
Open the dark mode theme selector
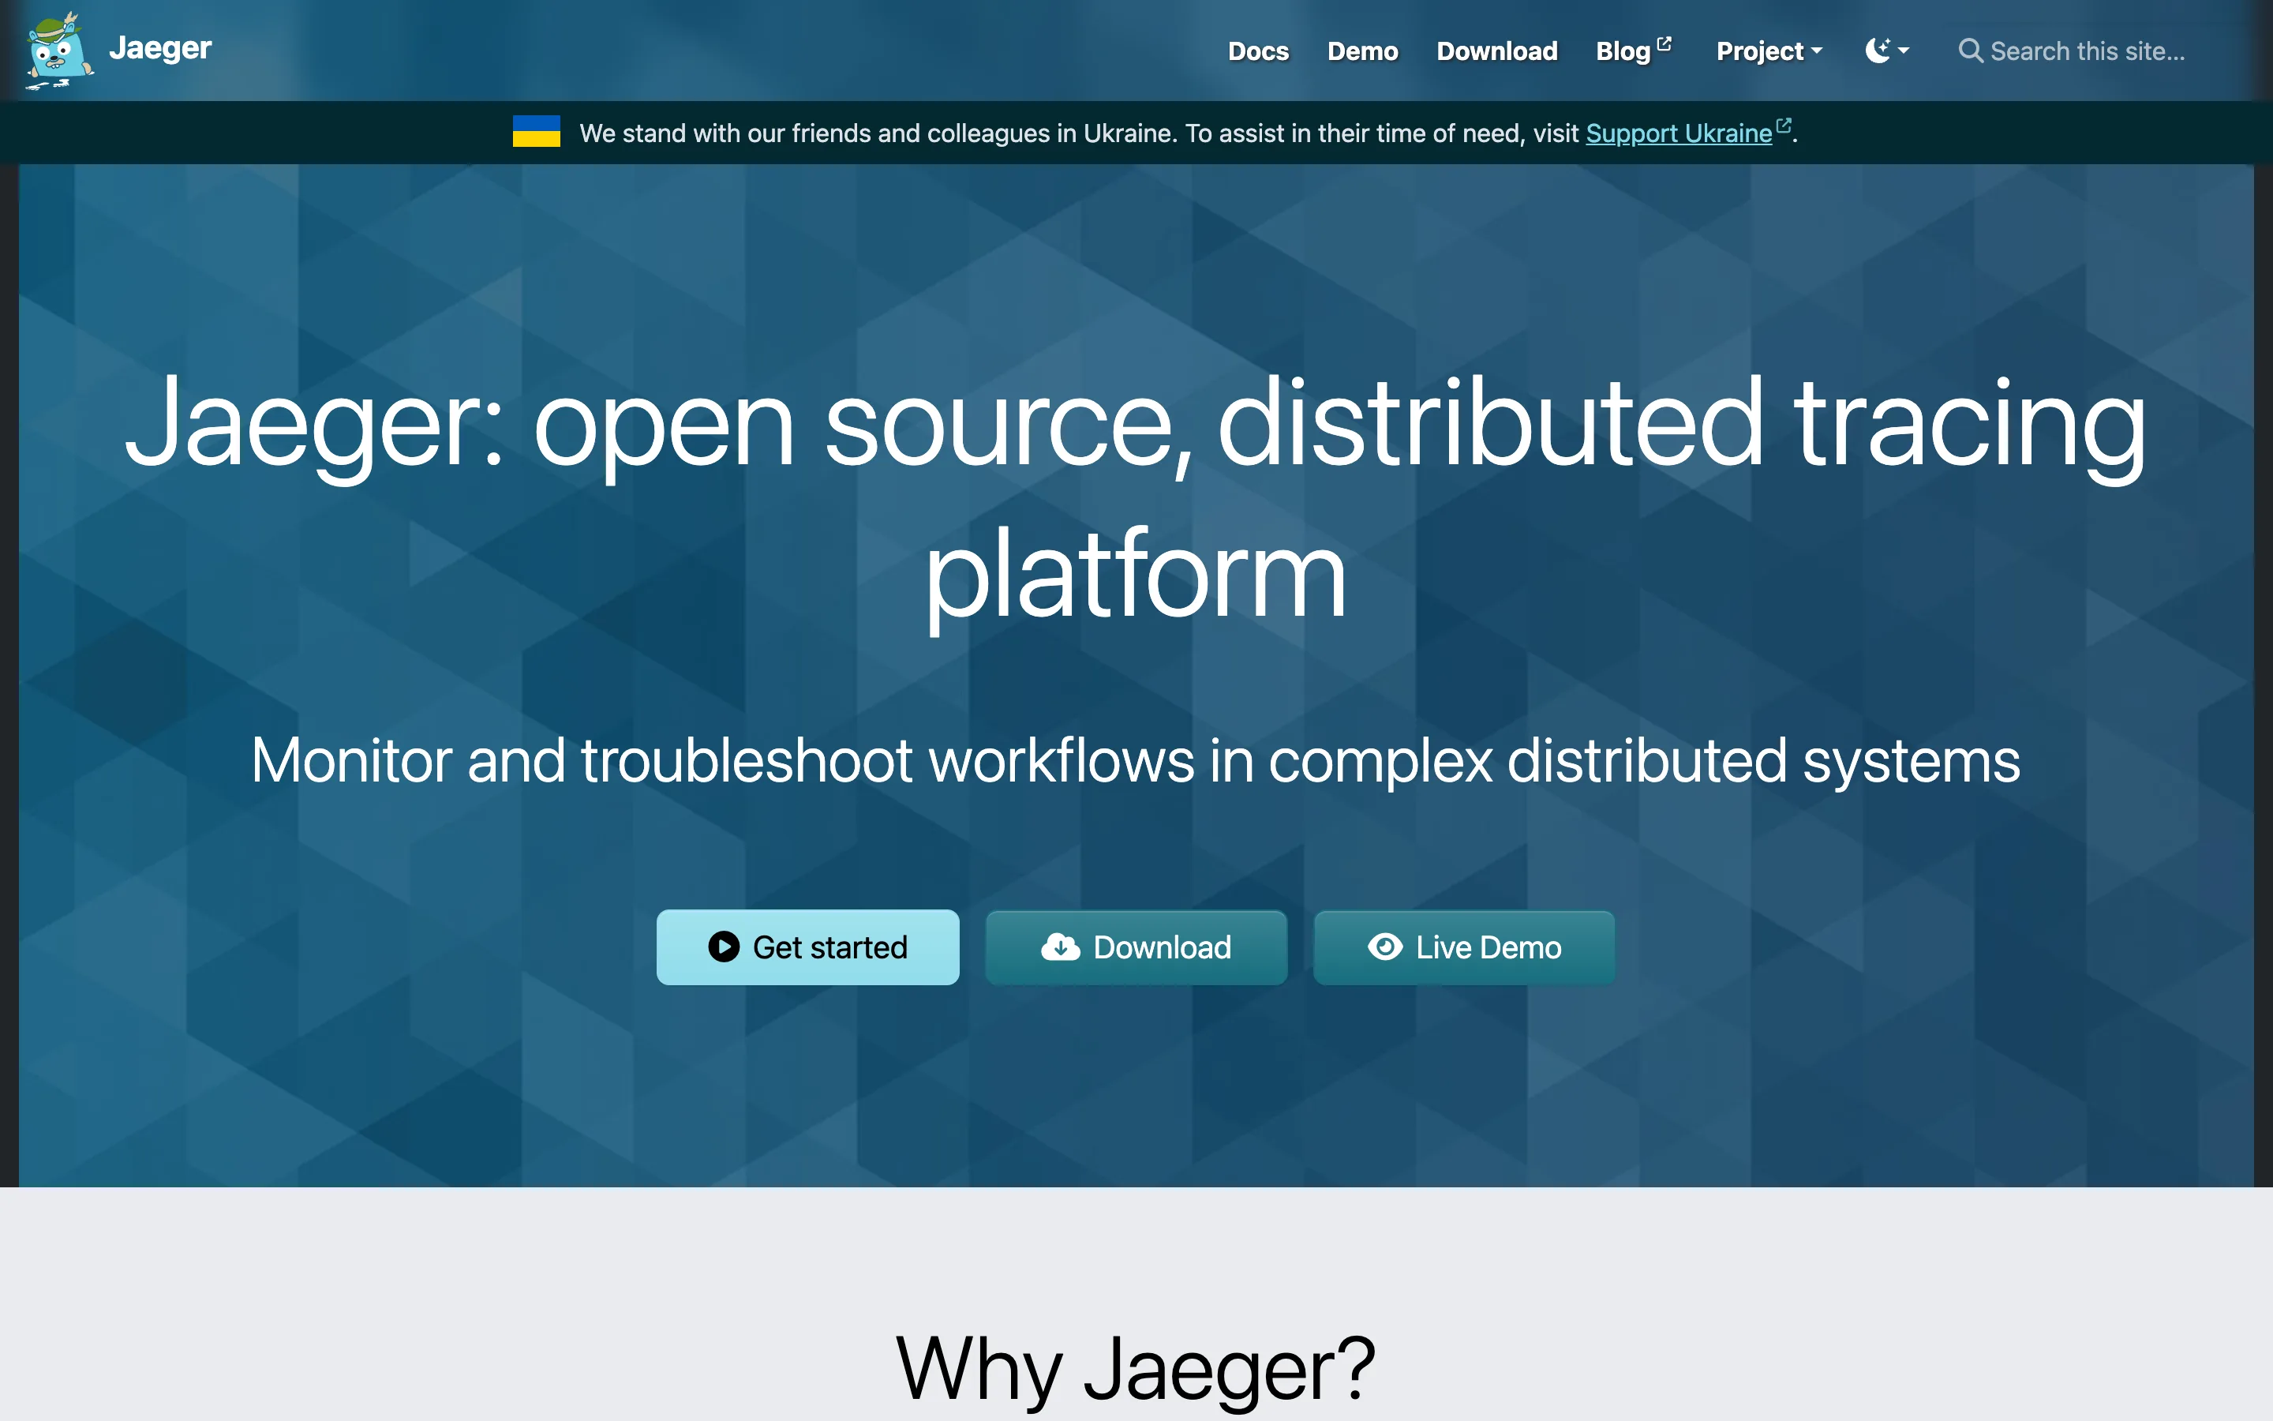click(1886, 51)
